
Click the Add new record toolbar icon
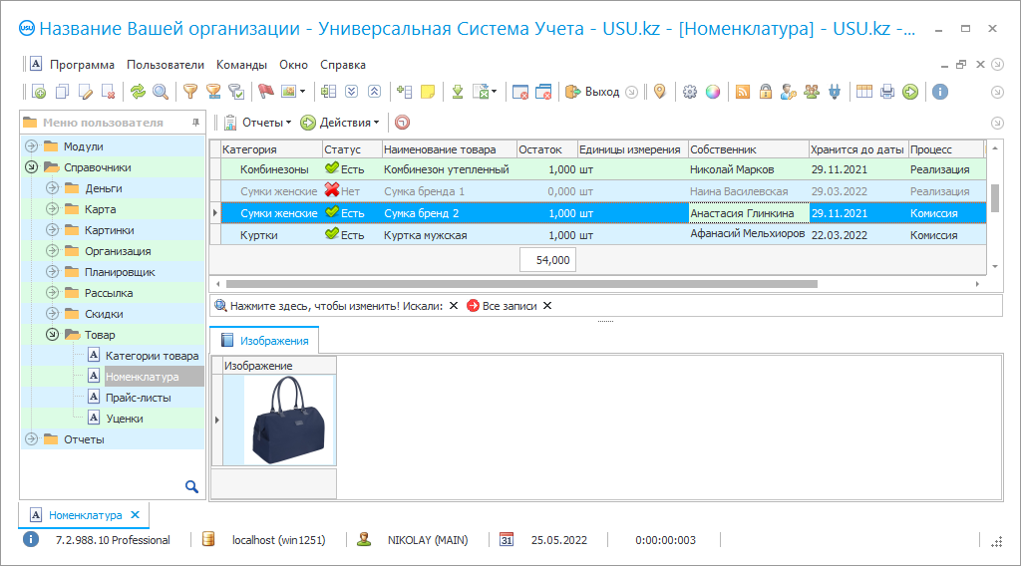point(39,92)
